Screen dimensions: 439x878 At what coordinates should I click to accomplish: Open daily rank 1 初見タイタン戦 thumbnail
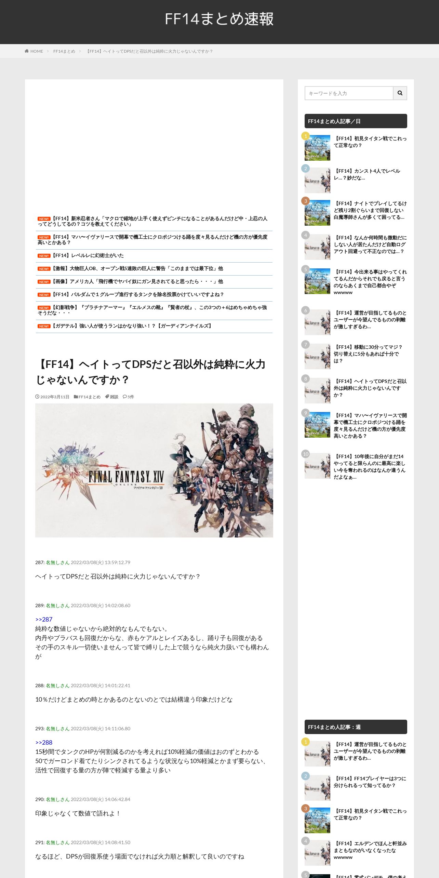coord(317,148)
